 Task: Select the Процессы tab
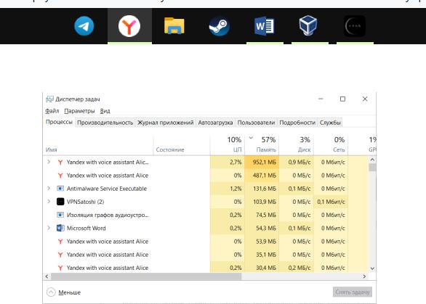coord(59,122)
